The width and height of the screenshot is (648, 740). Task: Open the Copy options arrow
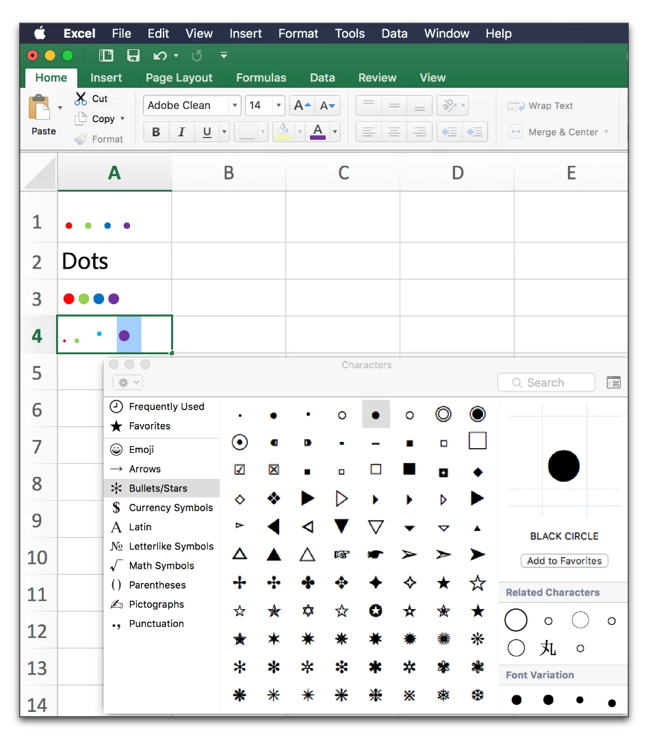(x=122, y=119)
